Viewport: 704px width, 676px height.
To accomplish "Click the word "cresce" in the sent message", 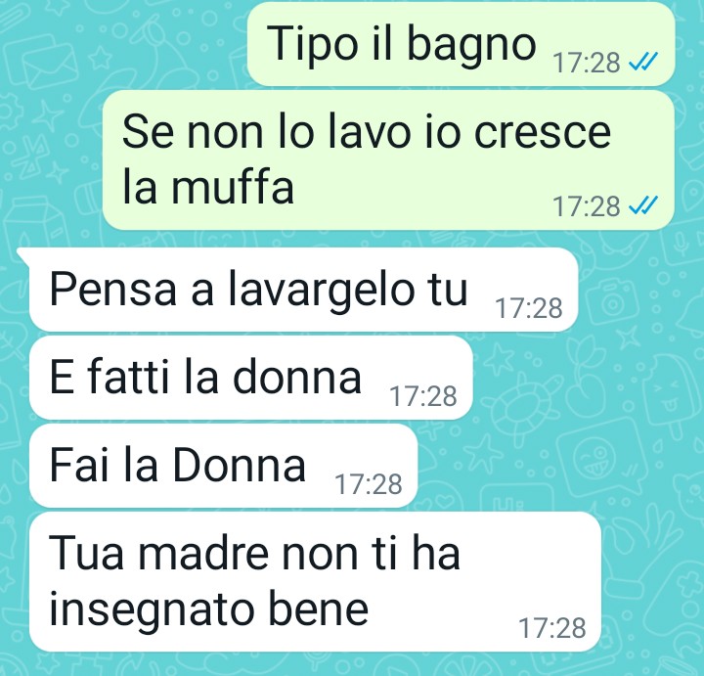I will pyautogui.click(x=543, y=132).
